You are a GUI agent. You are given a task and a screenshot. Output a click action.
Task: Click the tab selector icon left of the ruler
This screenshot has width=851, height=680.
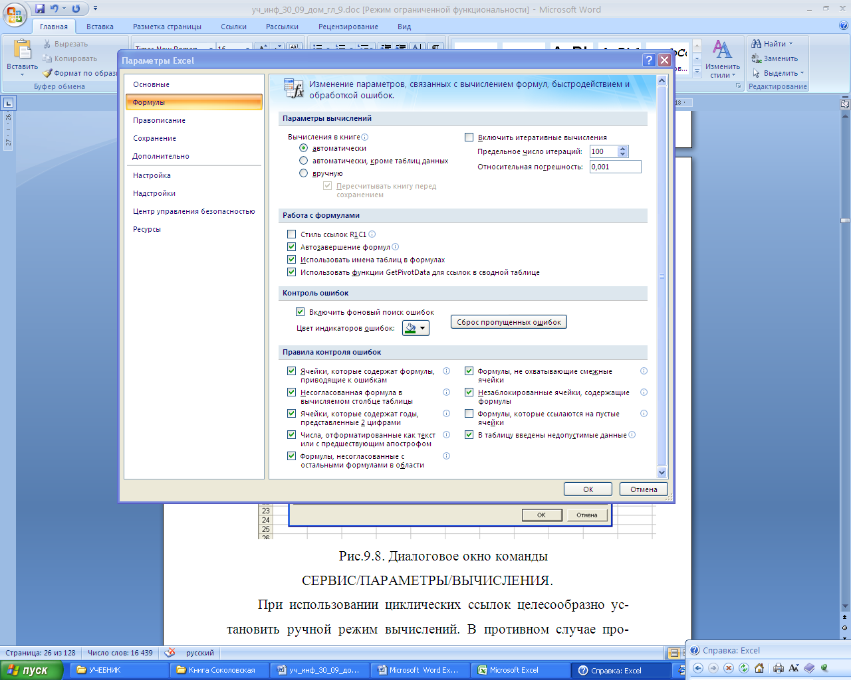point(9,103)
